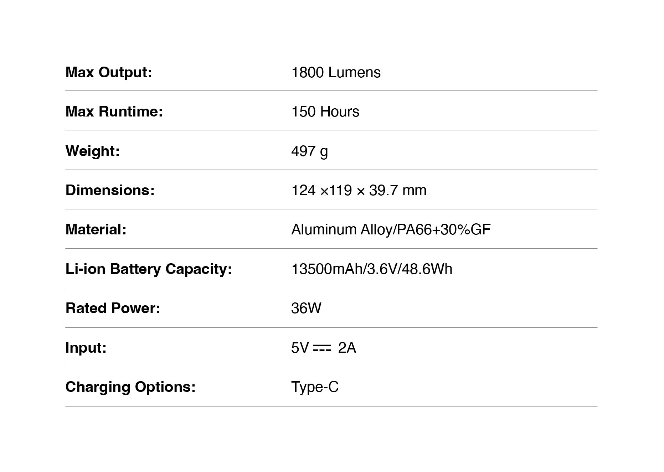Viewport: 664px width, 472px height.
Task: Select the 497 g value
Action: coord(309,151)
